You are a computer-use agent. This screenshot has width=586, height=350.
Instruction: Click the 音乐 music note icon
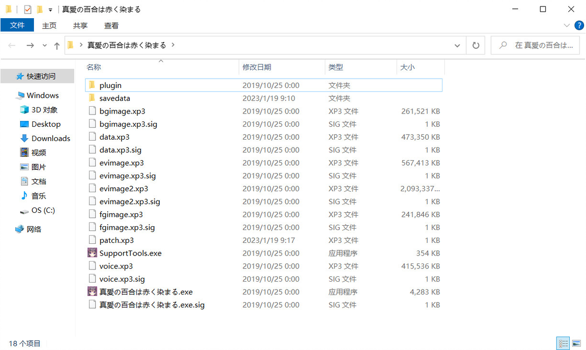pos(24,195)
